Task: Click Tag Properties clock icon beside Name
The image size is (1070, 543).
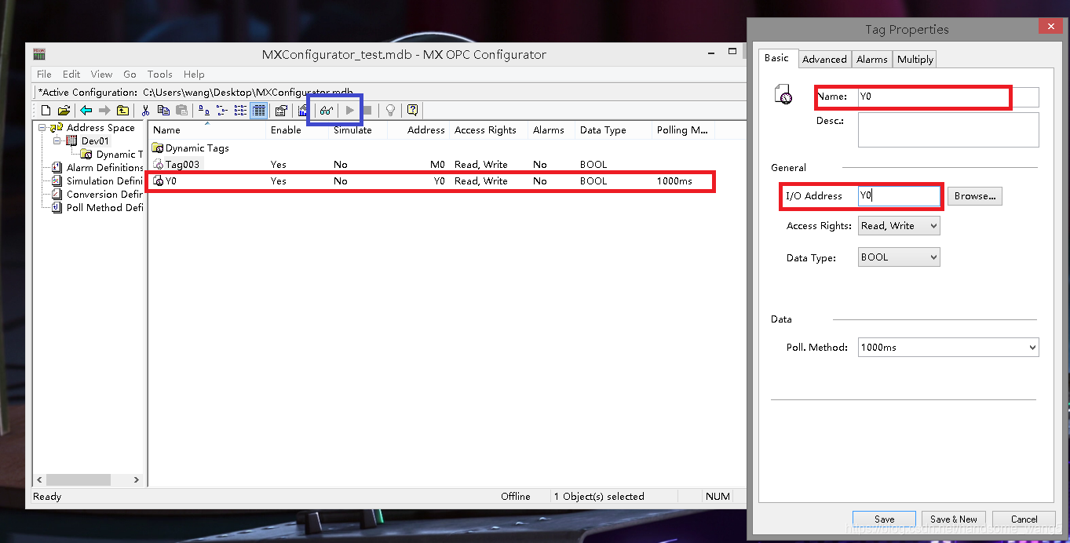Action: [x=783, y=96]
